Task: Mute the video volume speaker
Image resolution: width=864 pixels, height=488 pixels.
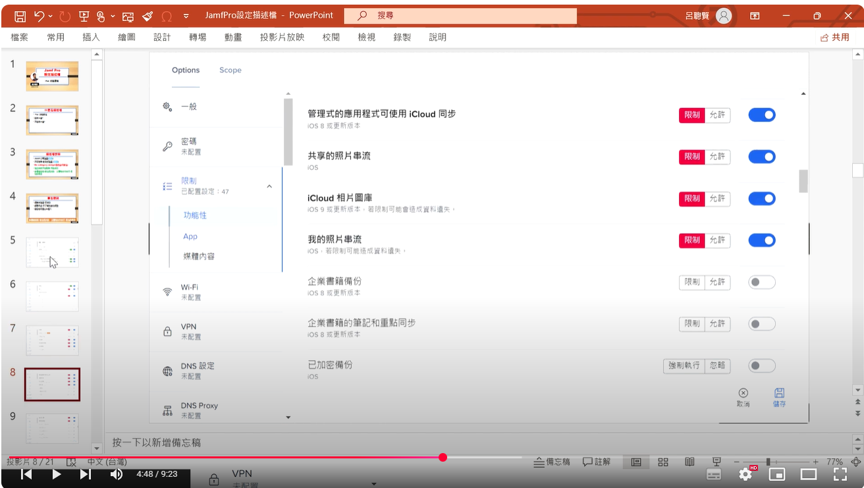Action: [117, 474]
